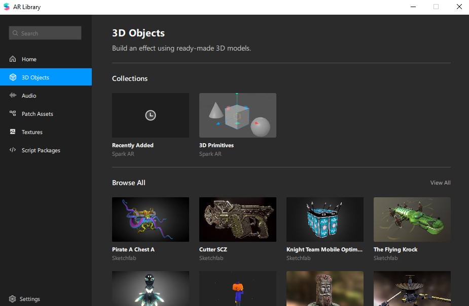469x306 pixels.
Task: Click the 3D Objects cube icon
Action: [13, 77]
